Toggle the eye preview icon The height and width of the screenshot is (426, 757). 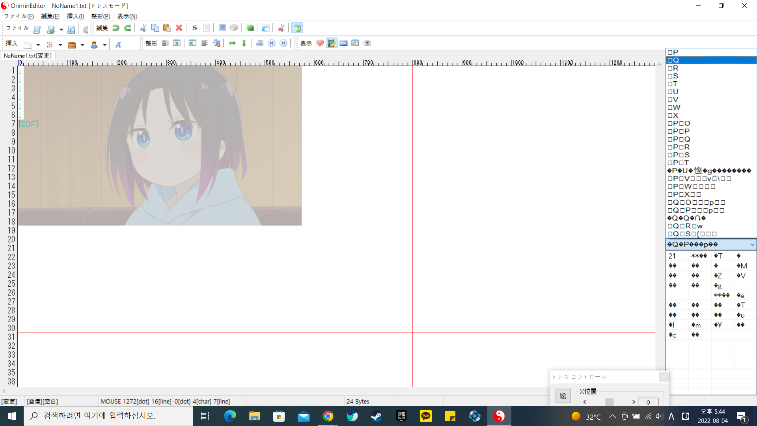point(367,43)
